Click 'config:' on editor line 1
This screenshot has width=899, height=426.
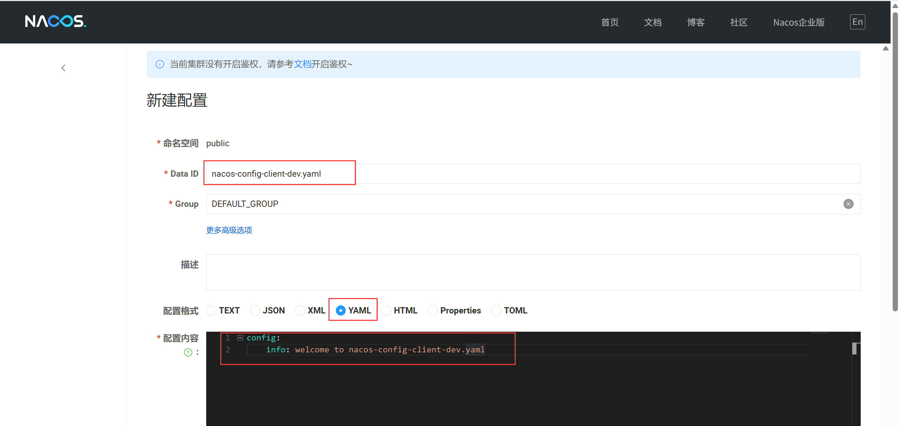pyautogui.click(x=263, y=338)
